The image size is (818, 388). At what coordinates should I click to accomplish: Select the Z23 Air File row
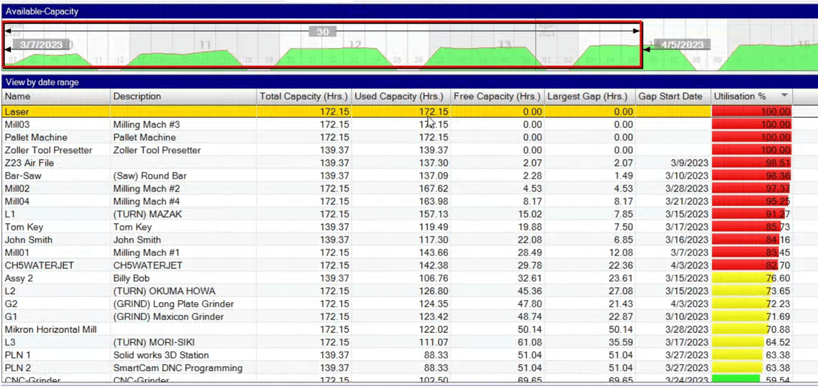tap(409, 163)
